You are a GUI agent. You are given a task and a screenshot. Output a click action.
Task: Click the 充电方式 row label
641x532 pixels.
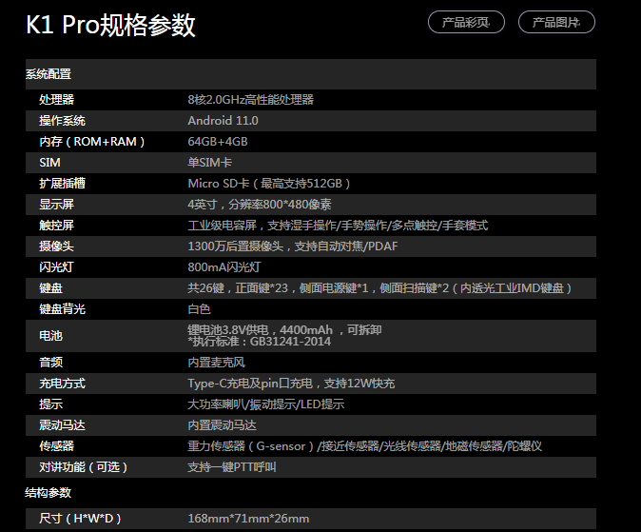pos(62,384)
